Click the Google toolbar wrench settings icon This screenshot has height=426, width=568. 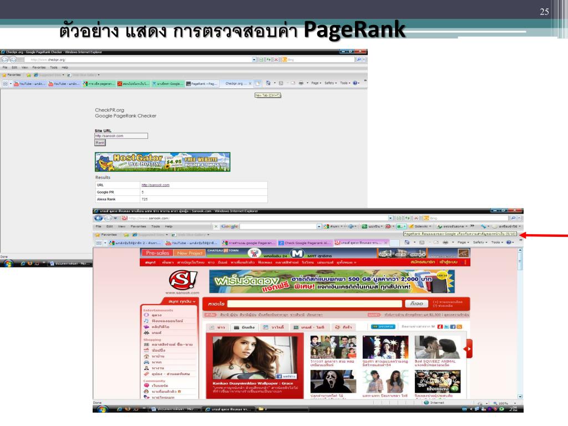click(x=484, y=226)
